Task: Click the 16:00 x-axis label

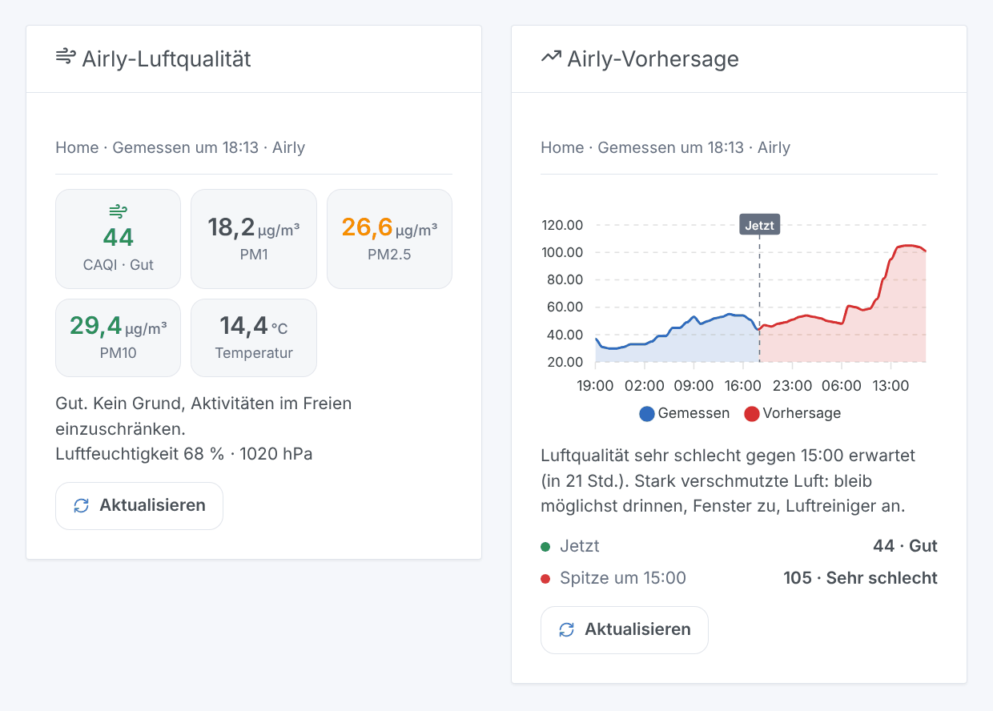Action: click(x=743, y=386)
